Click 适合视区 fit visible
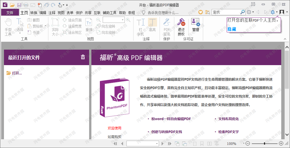This screenshot has height=148, width=290. click(x=72, y=32)
